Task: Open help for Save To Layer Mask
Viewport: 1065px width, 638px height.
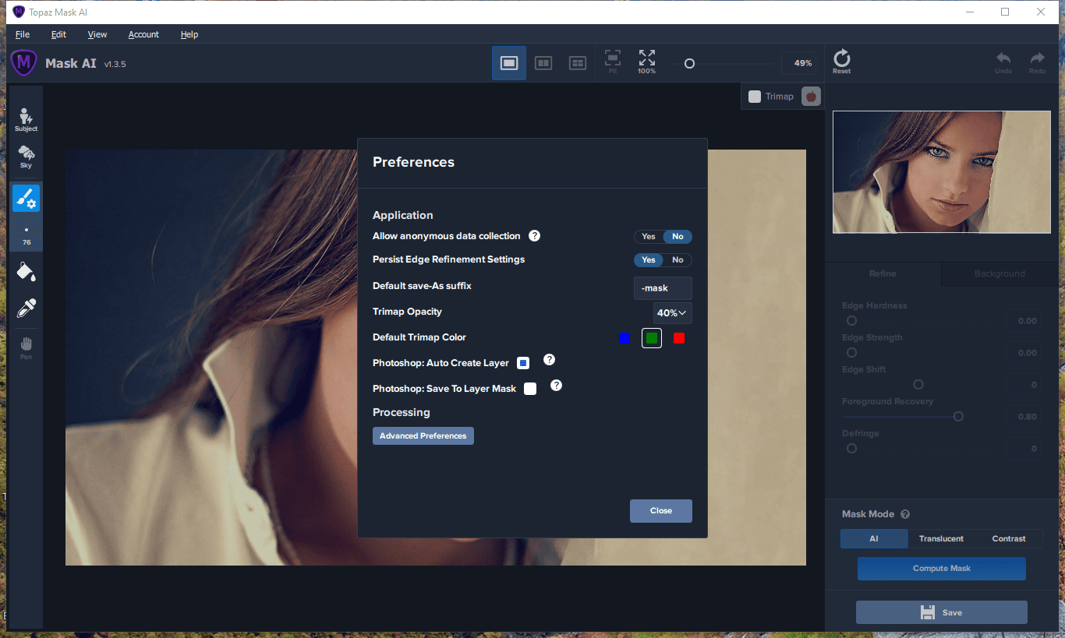Action: [556, 385]
